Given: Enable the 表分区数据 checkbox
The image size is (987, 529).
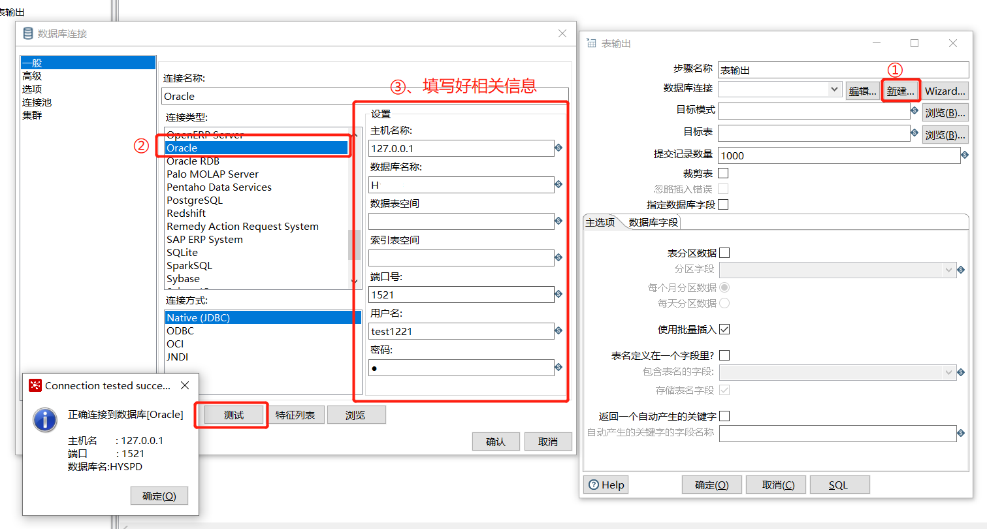Looking at the screenshot, I should [725, 252].
